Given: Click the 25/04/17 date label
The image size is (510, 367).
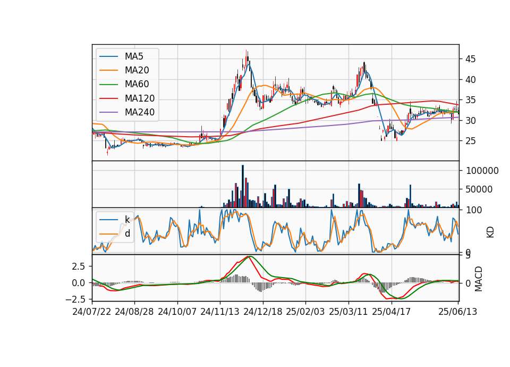Looking at the screenshot, I should [x=392, y=312].
